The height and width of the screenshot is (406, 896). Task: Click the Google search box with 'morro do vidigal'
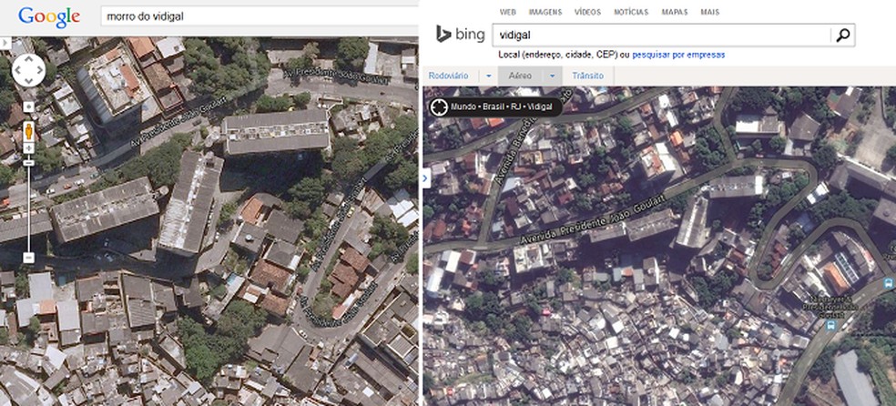click(x=260, y=16)
